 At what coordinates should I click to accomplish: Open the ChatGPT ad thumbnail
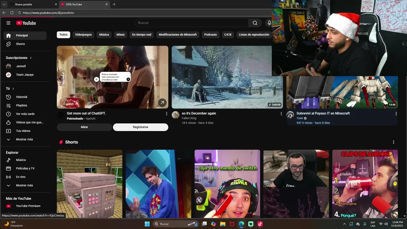113,77
